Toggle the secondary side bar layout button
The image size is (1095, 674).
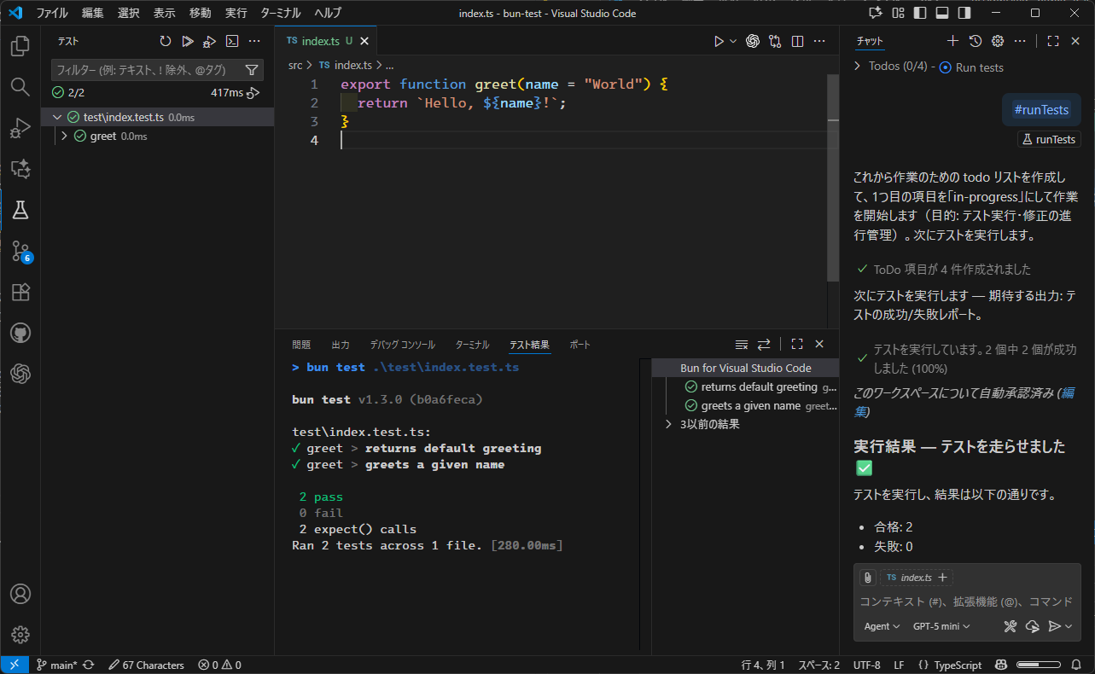tap(964, 13)
